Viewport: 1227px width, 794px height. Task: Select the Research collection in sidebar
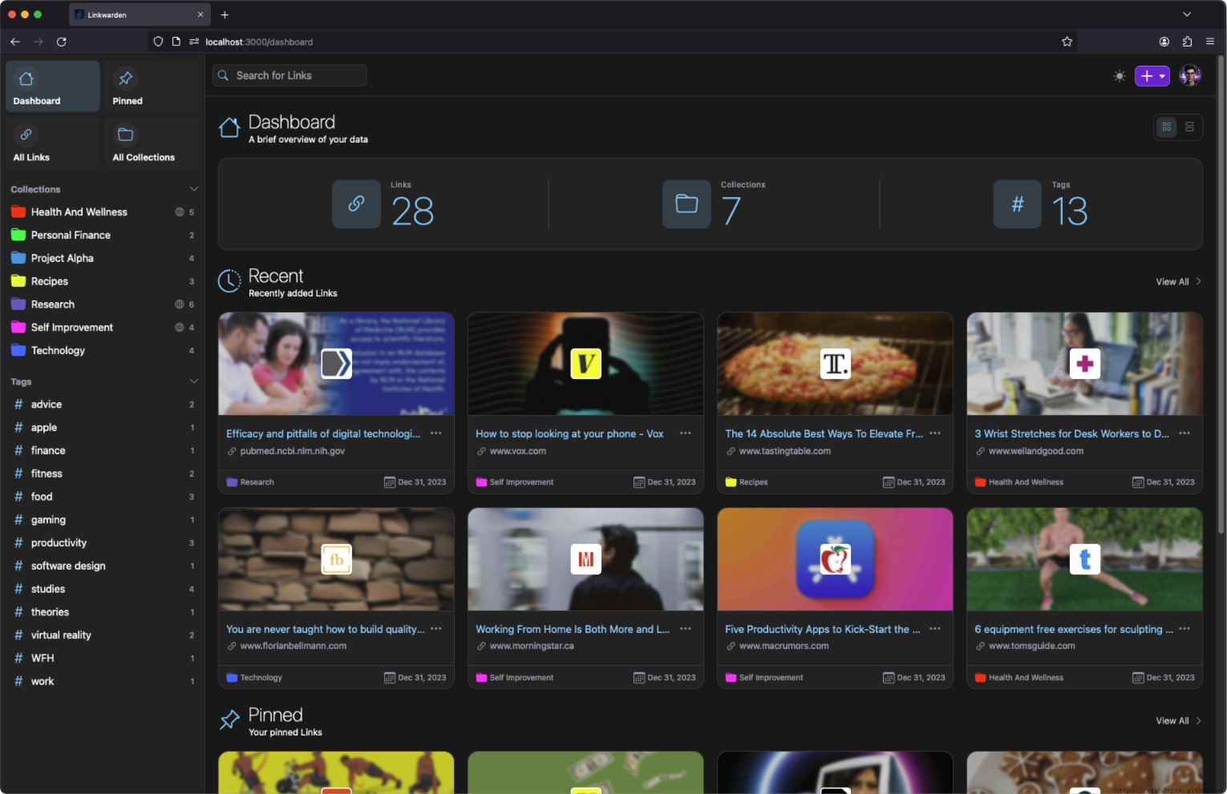[103, 304]
